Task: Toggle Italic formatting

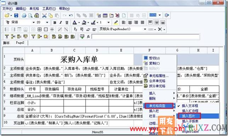Action: point(61,23)
